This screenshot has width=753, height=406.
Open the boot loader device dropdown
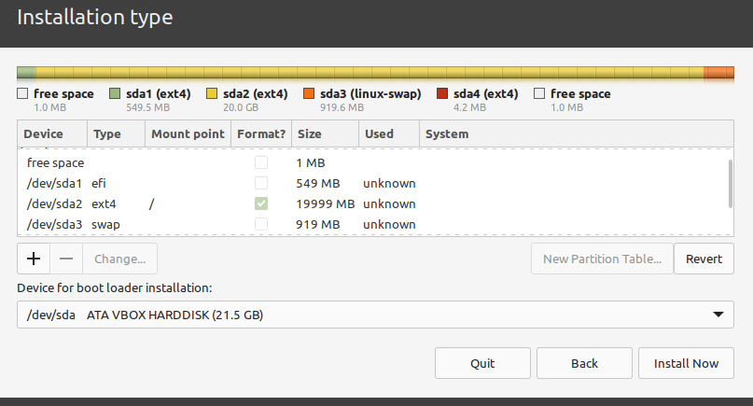click(x=375, y=315)
